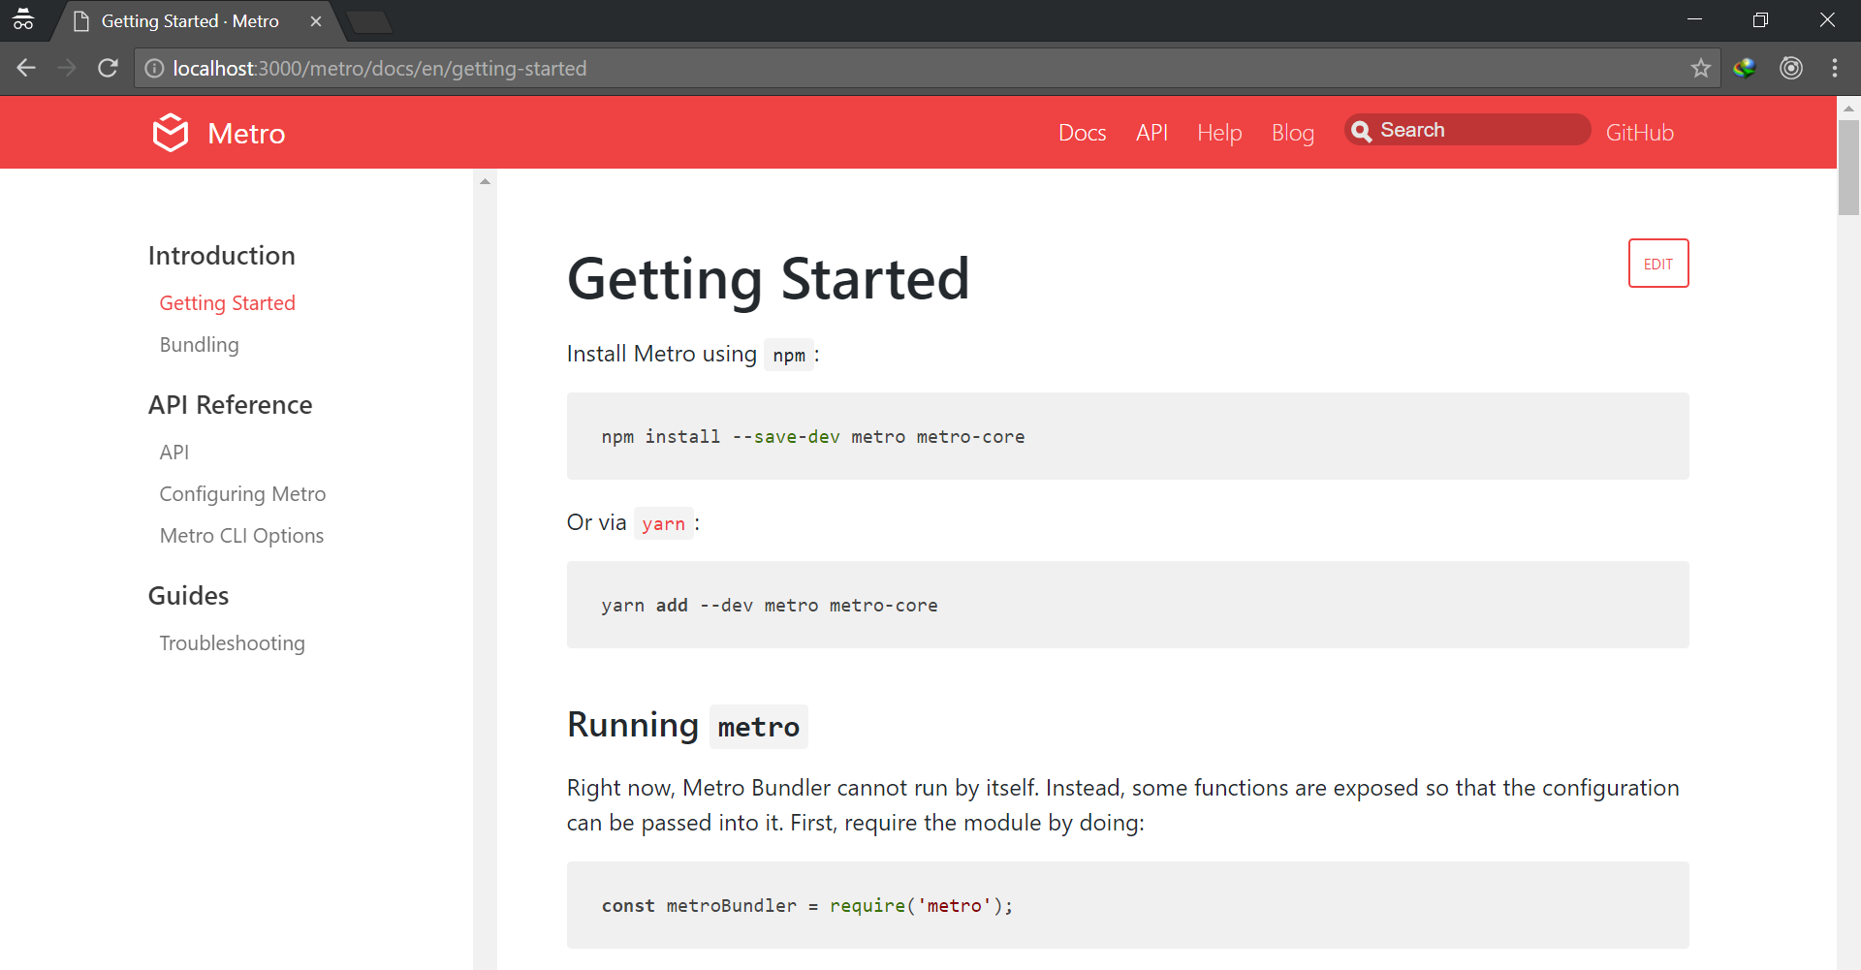
Task: Open the Blog navigation link
Action: tap(1293, 133)
